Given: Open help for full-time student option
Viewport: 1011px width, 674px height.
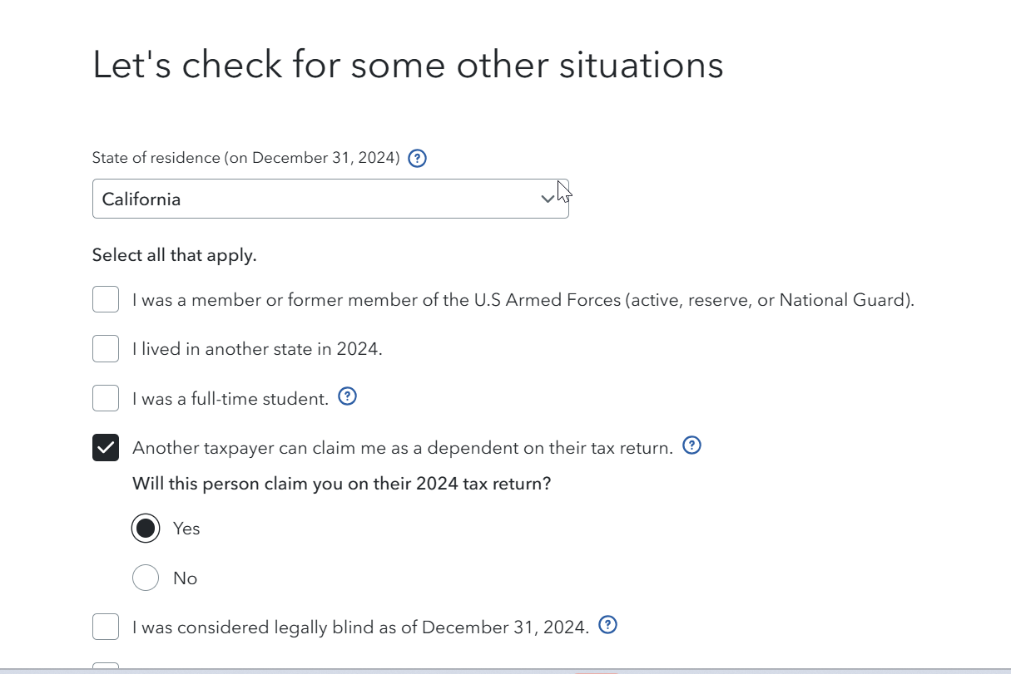Looking at the screenshot, I should (x=348, y=397).
